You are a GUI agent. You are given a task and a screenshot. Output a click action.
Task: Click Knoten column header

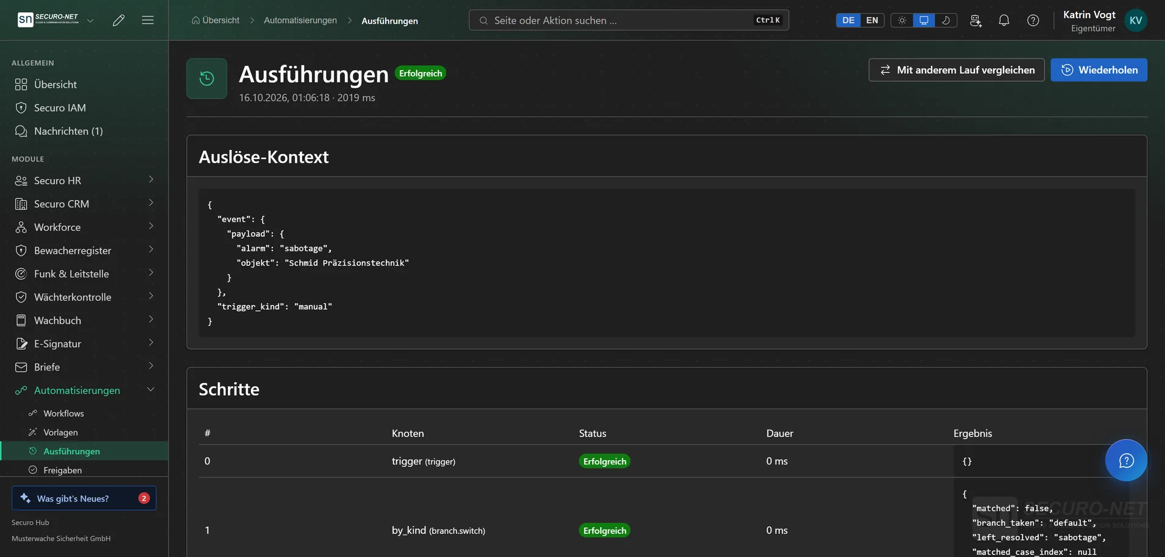point(408,433)
